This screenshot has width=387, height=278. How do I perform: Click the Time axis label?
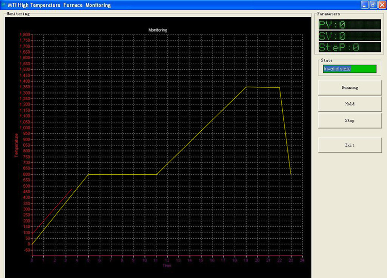[167, 266]
